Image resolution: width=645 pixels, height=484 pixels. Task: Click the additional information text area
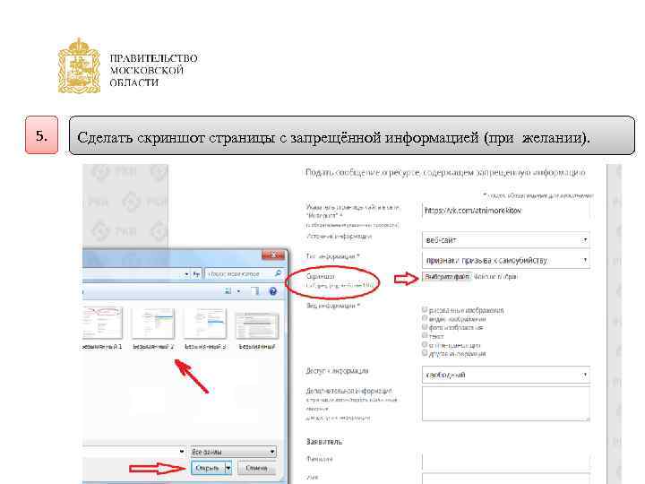point(506,404)
